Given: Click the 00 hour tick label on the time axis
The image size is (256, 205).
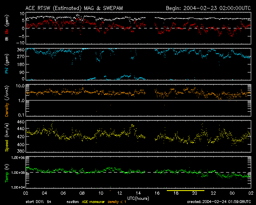Looking at the screenshot, I should (232, 193).
